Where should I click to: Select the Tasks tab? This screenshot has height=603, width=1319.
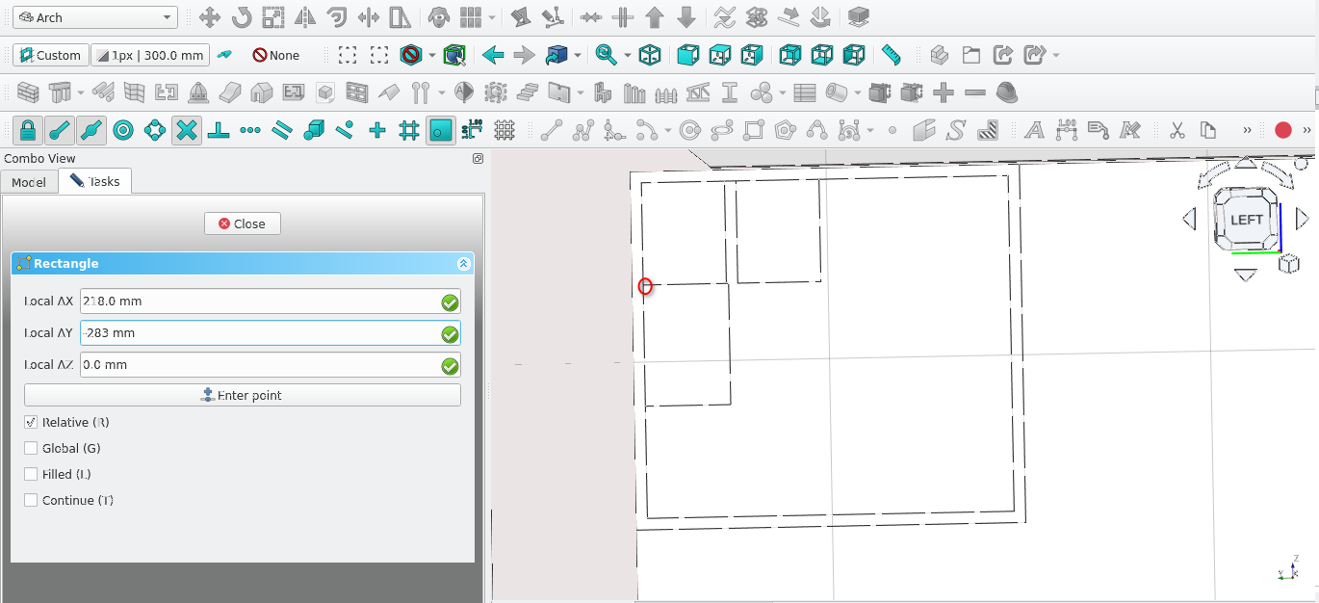tap(95, 181)
